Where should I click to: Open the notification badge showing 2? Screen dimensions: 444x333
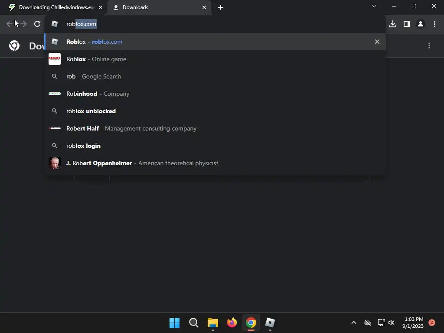pos(432,323)
